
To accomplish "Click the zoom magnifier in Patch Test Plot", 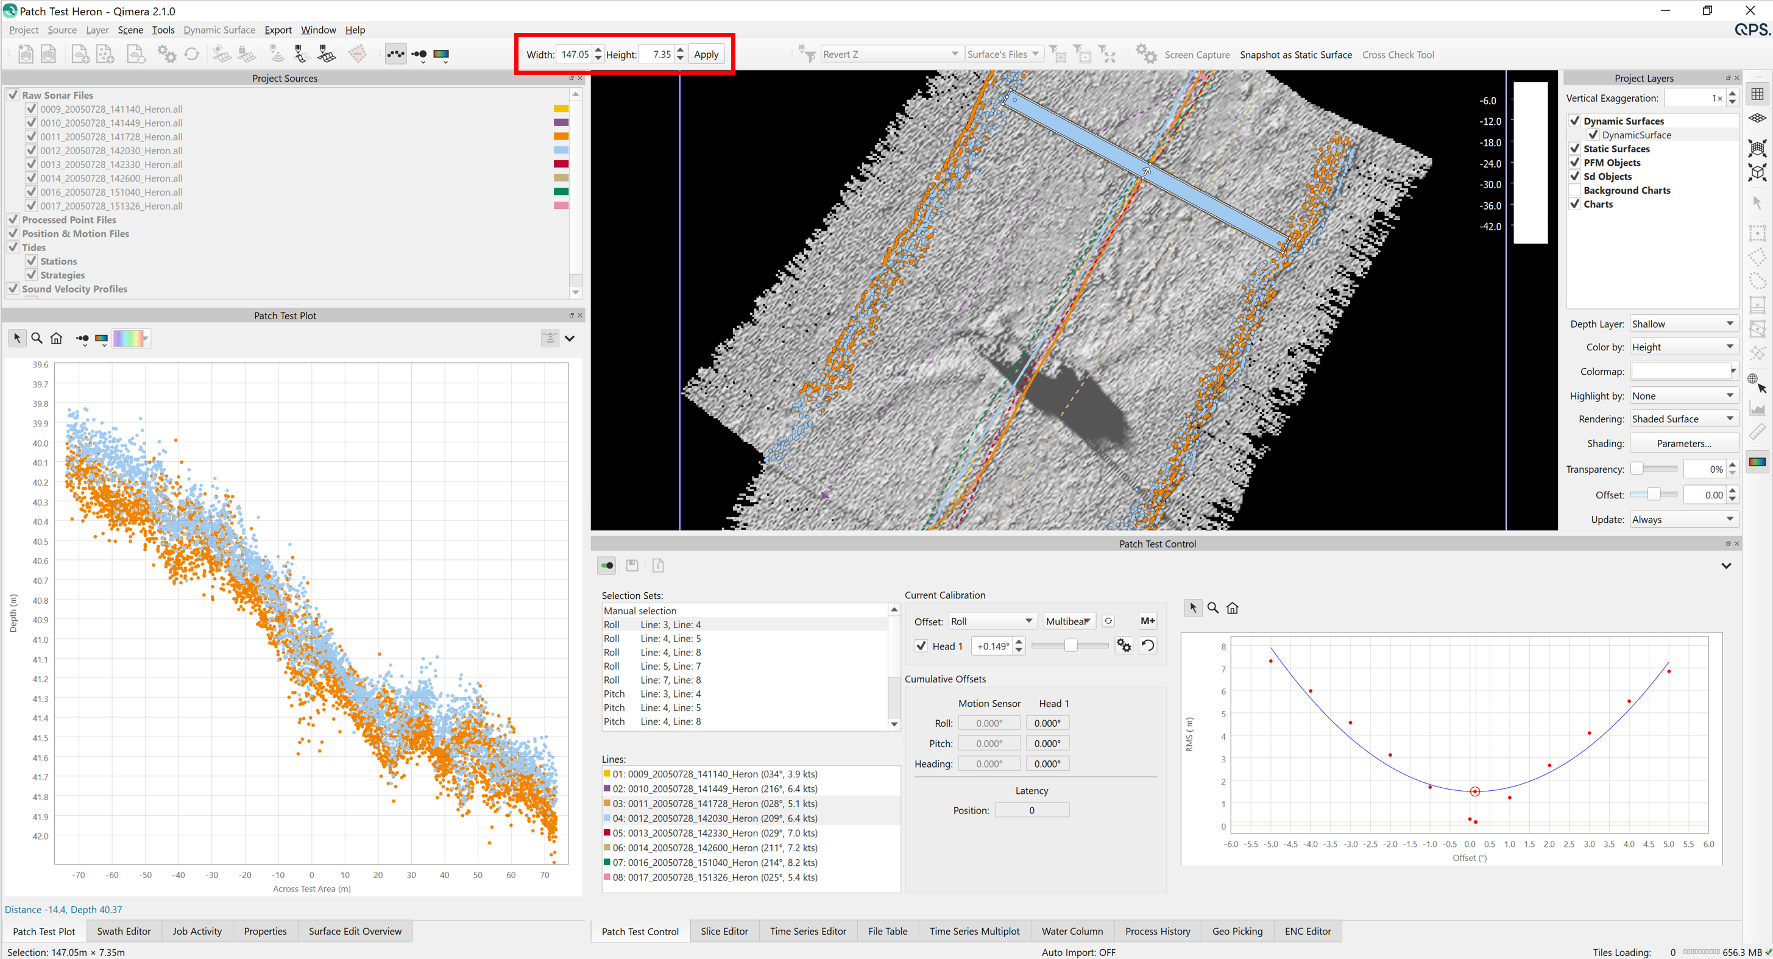I will point(37,338).
